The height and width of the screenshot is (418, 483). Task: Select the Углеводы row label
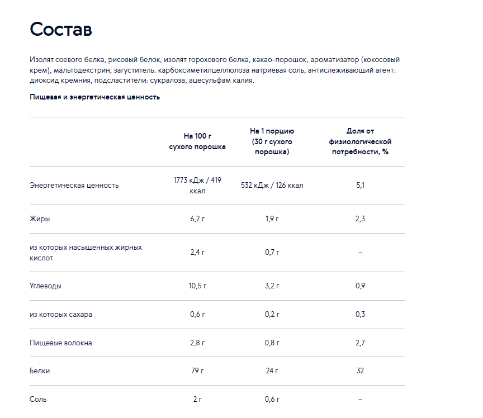45,286
